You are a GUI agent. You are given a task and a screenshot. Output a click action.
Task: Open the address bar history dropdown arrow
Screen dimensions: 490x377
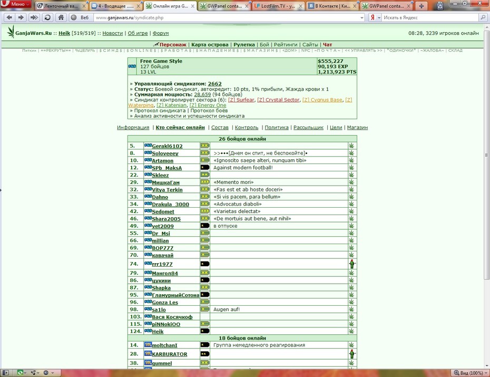pos(362,18)
